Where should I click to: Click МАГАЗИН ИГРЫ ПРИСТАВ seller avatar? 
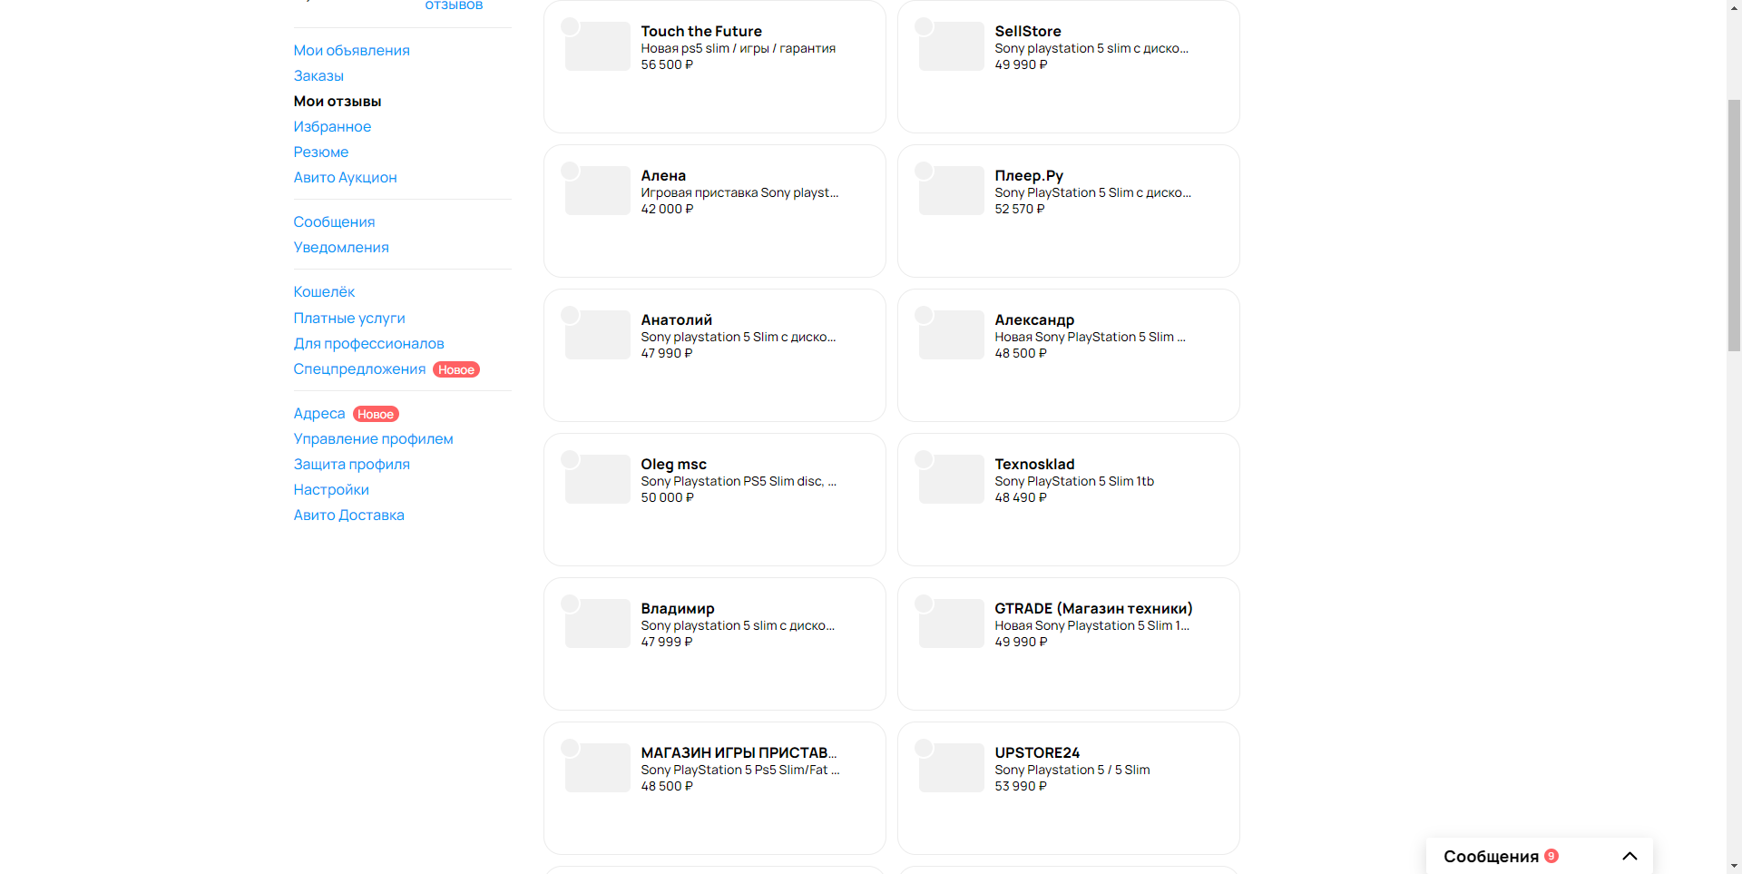[570, 748]
